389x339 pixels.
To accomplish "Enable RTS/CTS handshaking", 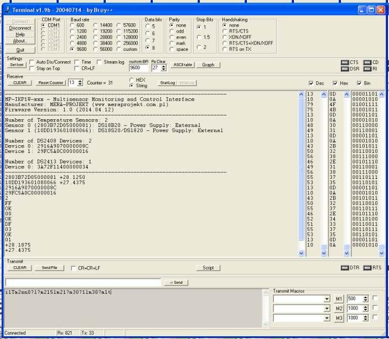I will (225, 31).
